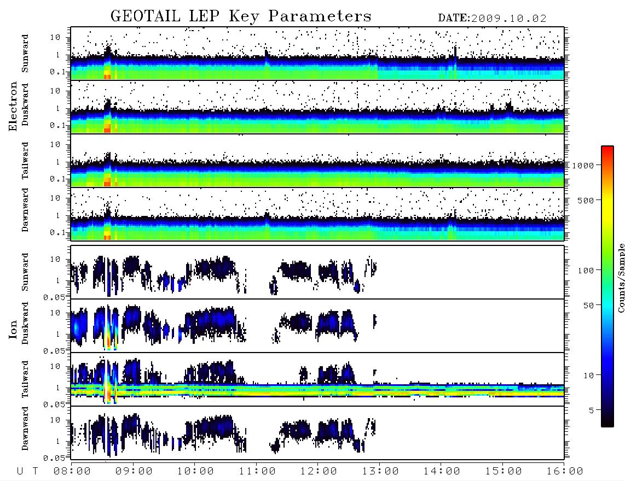Click the Electron "Dawnward" panel label
The width and height of the screenshot is (625, 481).
click(25, 210)
